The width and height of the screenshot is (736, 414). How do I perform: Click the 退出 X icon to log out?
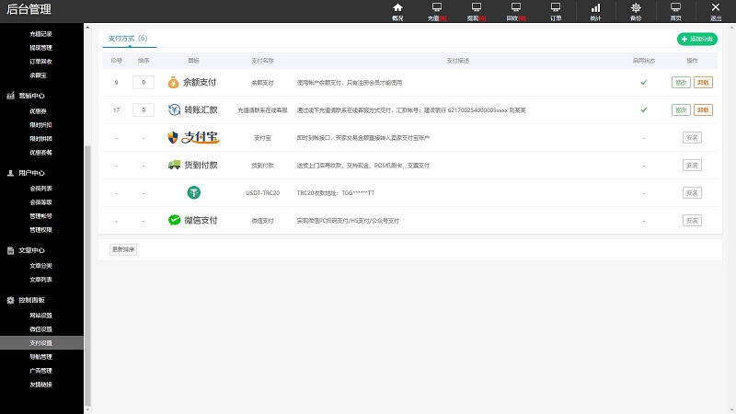(716, 7)
